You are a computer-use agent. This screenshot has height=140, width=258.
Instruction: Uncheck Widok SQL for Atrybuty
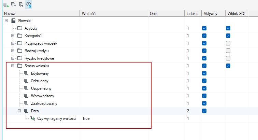pyautogui.click(x=228, y=28)
